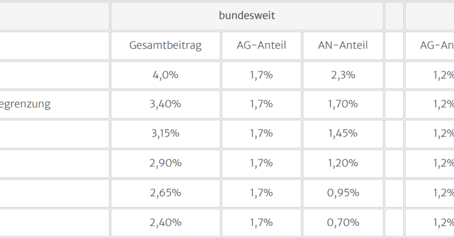Select the 1,45% AN-Anteil cell

tap(343, 134)
